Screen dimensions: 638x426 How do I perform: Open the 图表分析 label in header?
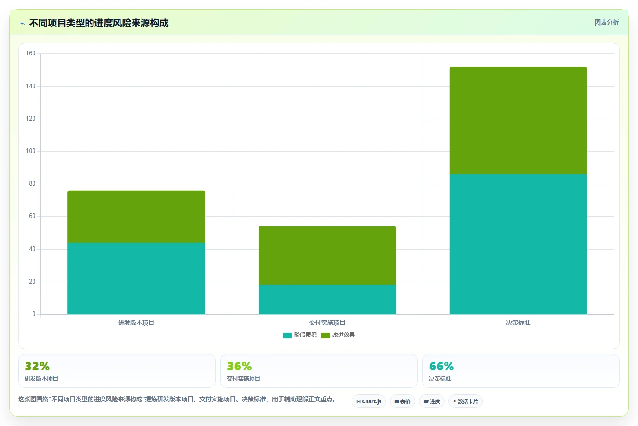(x=606, y=22)
